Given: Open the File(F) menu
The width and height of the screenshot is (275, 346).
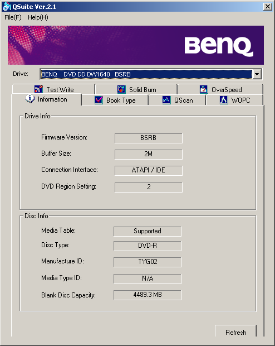Looking at the screenshot, I should tap(13, 17).
